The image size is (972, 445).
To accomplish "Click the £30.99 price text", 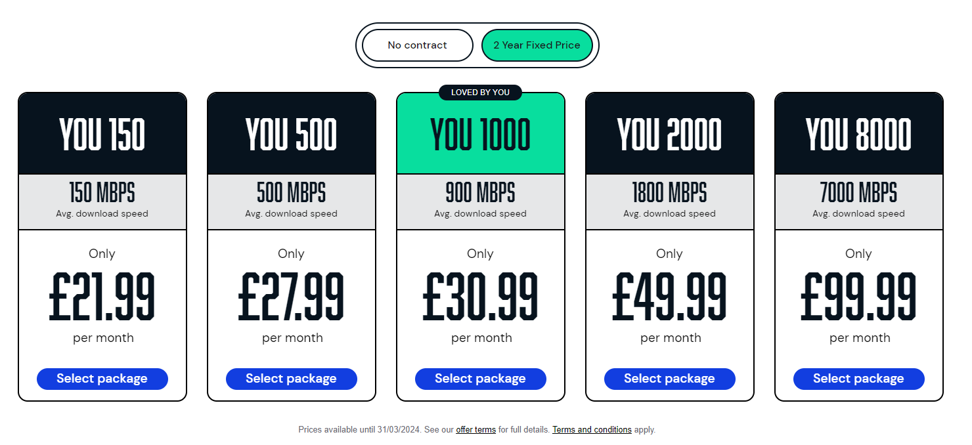I will (480, 297).
